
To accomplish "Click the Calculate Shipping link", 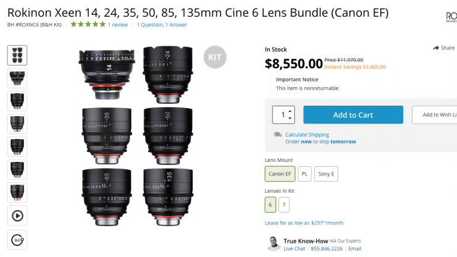I will coord(307,135).
